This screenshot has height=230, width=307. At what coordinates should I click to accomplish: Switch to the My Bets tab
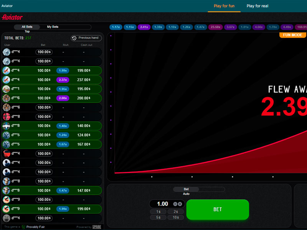point(53,27)
